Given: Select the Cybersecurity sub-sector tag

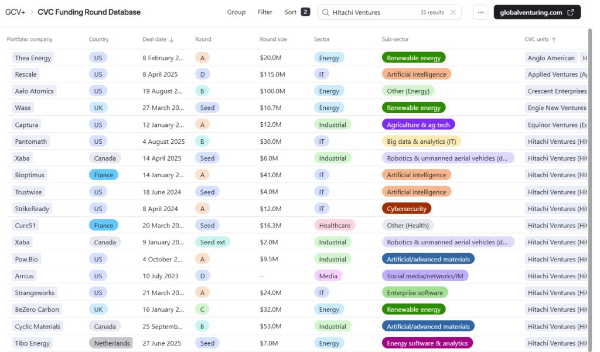Looking at the screenshot, I should click(x=406, y=209).
